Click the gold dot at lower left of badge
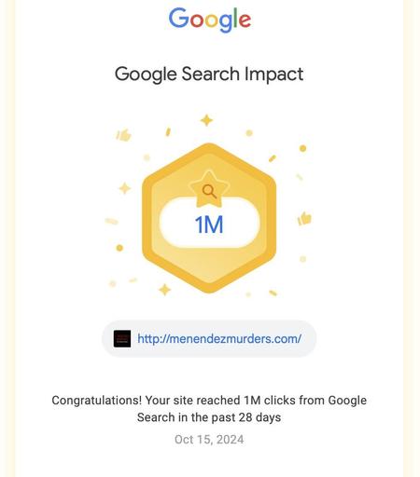The height and width of the screenshot is (477, 420). coord(119,248)
